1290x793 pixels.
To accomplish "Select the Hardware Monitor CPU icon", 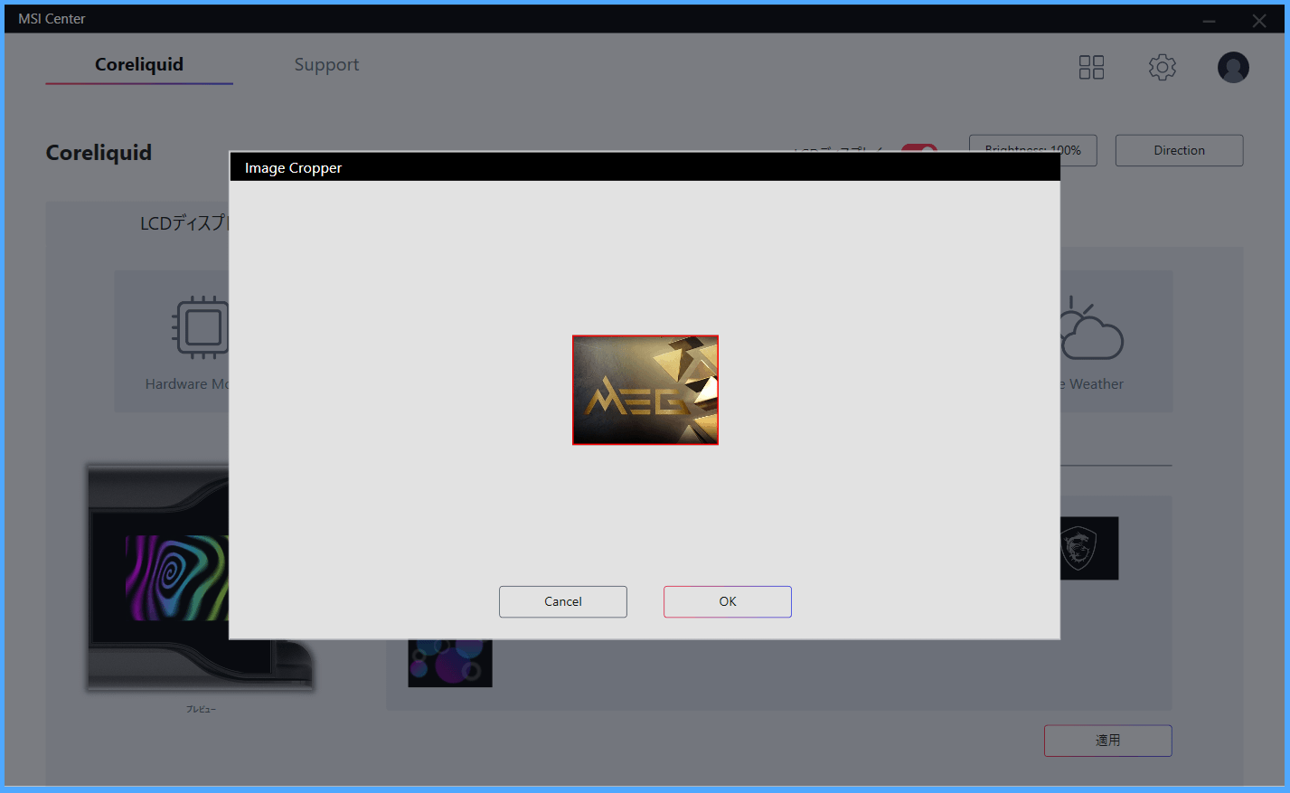I will click(x=201, y=327).
